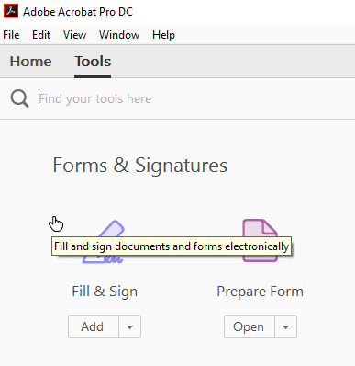Open the Help menu
355x366 pixels.
(163, 35)
